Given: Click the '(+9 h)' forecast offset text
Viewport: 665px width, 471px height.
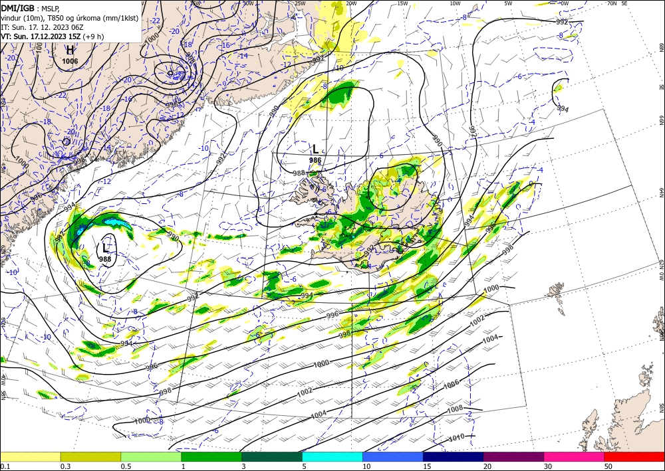Looking at the screenshot, I should [93, 37].
